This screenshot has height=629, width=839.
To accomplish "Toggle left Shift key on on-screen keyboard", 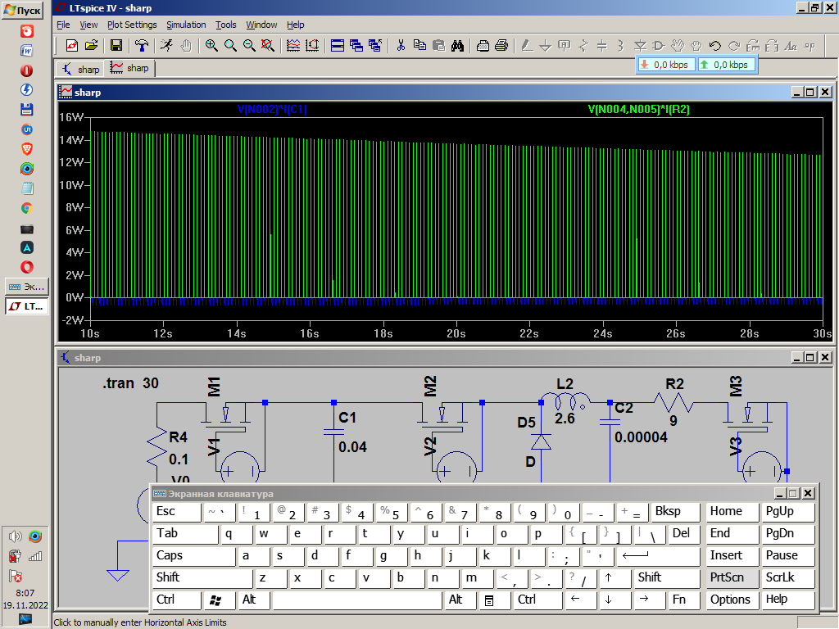I will 202,577.
